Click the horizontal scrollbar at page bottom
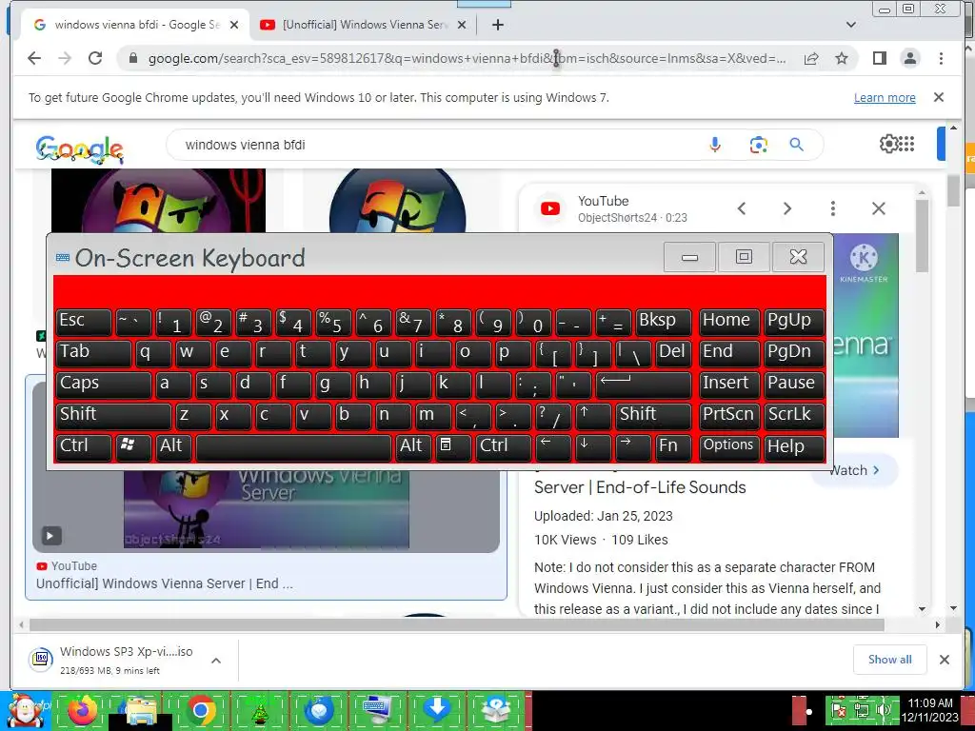Viewport: 975px width, 731px height. pos(457,624)
